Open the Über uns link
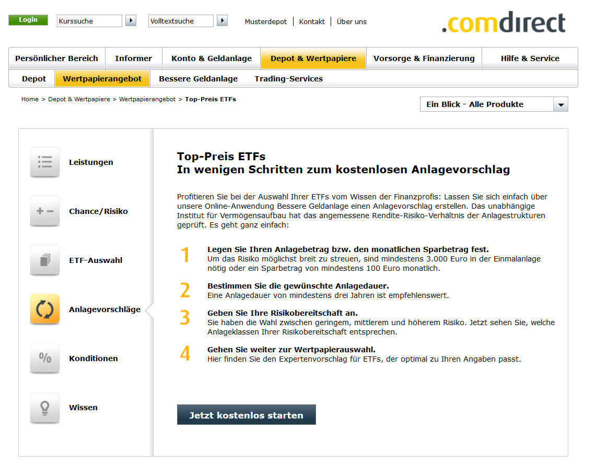This screenshot has width=596, height=466. [352, 21]
